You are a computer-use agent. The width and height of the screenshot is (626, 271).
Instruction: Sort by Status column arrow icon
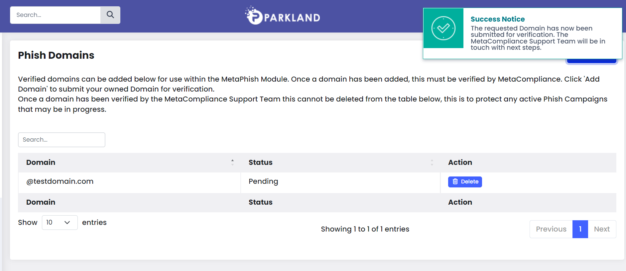[x=432, y=163]
